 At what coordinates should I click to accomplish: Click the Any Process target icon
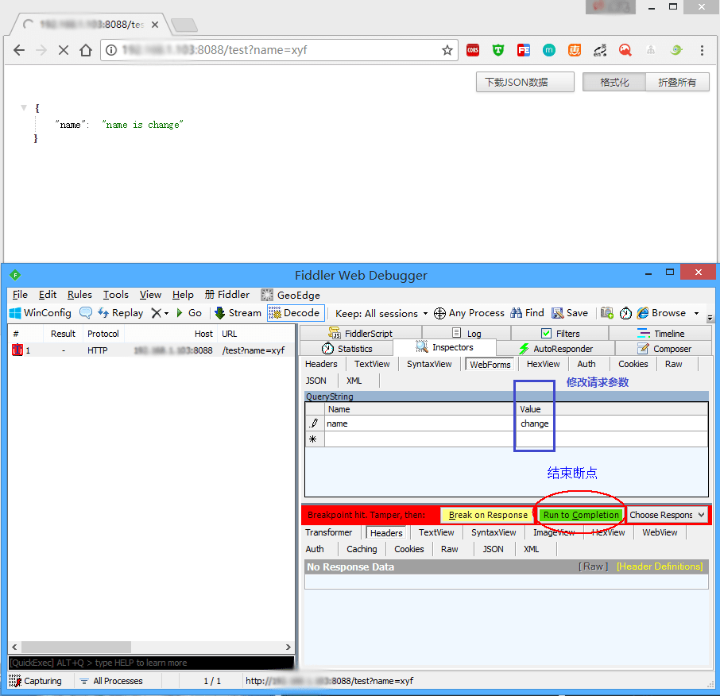(439, 313)
